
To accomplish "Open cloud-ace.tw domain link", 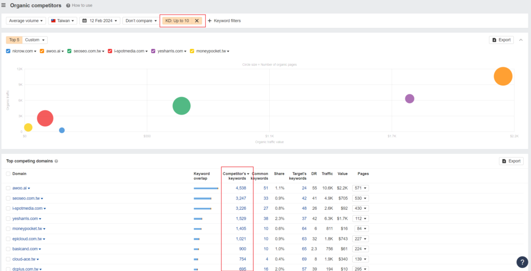I will point(24,259).
